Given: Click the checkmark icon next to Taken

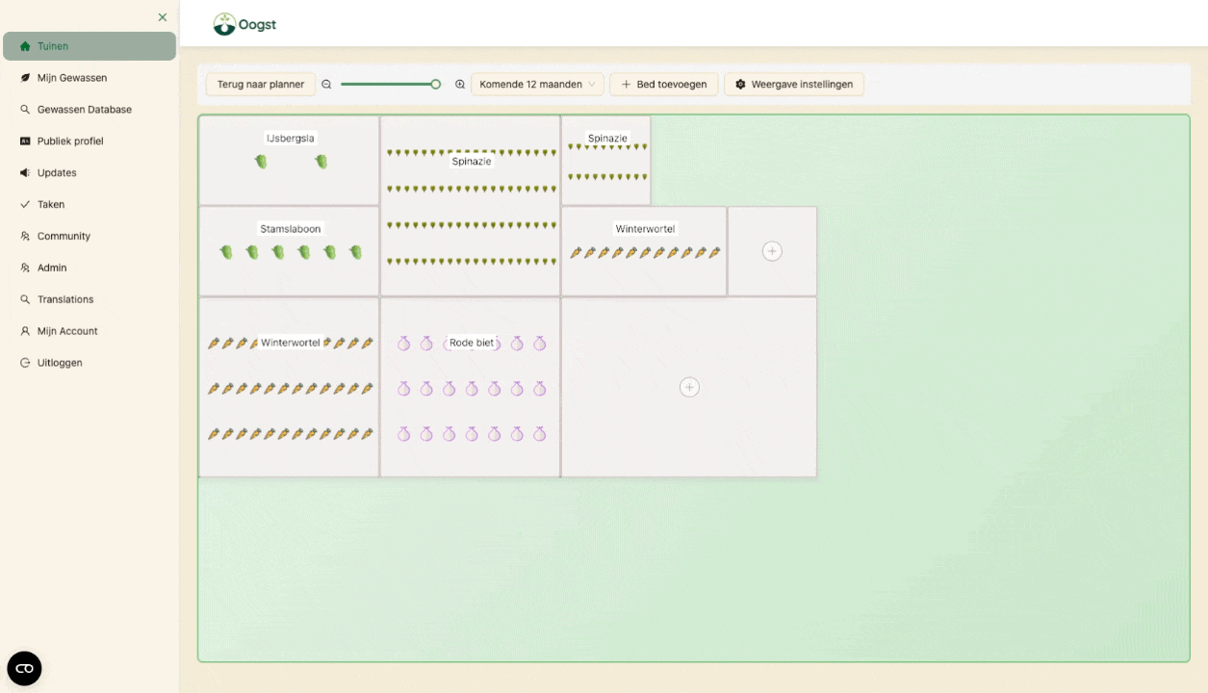Looking at the screenshot, I should (25, 205).
